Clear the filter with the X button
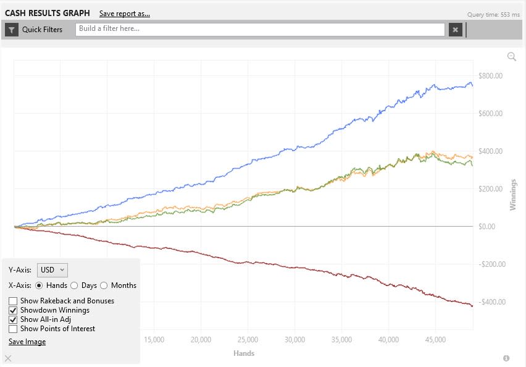 tap(455, 30)
